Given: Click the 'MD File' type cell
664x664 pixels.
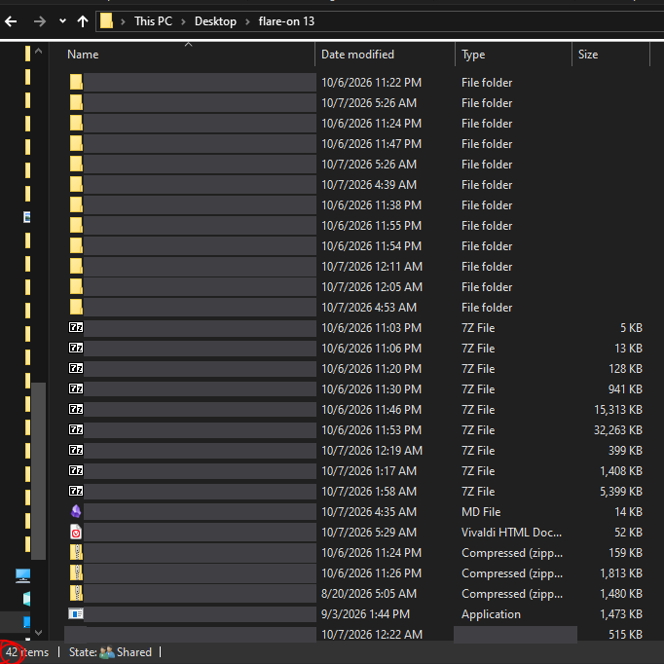Looking at the screenshot, I should tap(481, 512).
